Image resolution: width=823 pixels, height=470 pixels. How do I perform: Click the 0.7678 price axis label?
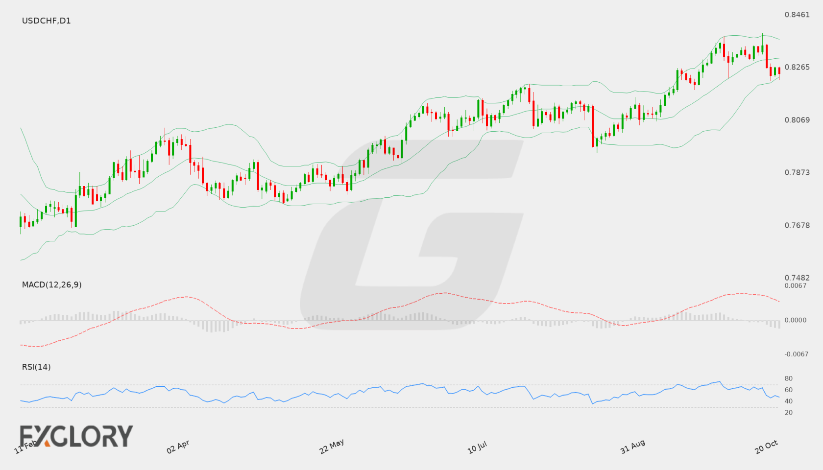(x=797, y=225)
